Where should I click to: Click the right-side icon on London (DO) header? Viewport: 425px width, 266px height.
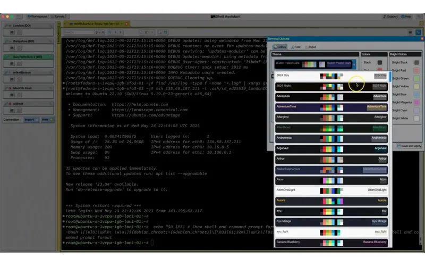pyautogui.click(x=50, y=26)
